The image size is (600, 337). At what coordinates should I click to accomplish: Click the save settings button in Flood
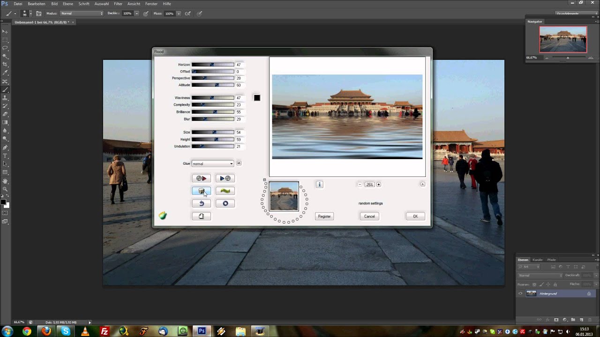coord(225,178)
